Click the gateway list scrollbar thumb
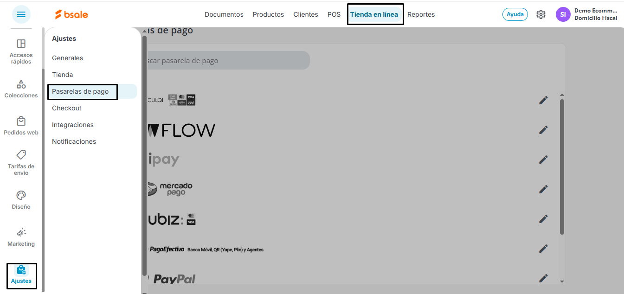Image resolution: width=624 pixels, height=294 pixels. point(562,166)
